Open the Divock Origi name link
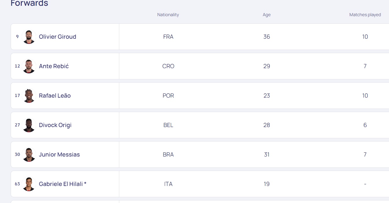Viewport: 389px width, 203px height. (x=55, y=125)
